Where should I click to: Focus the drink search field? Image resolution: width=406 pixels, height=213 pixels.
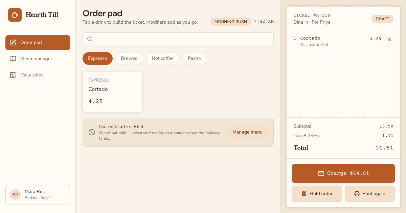click(x=178, y=39)
